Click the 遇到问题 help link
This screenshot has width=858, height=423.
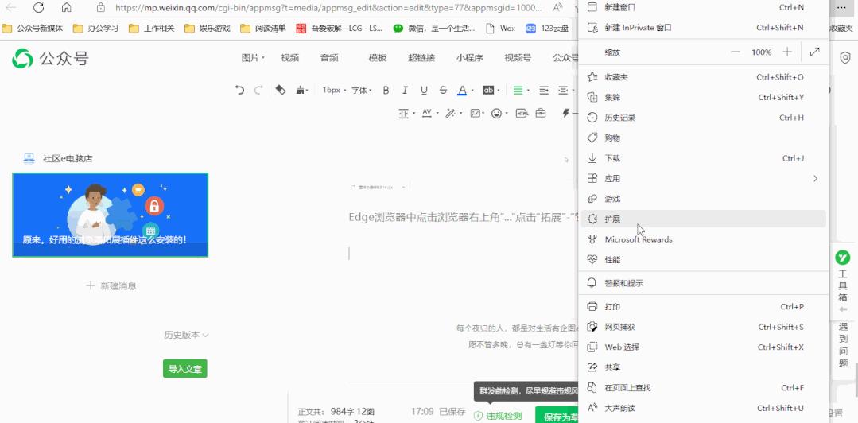[x=843, y=345]
